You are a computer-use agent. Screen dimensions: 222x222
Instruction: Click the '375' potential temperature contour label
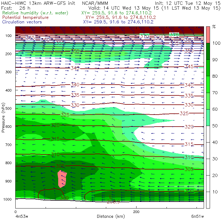click(174, 35)
